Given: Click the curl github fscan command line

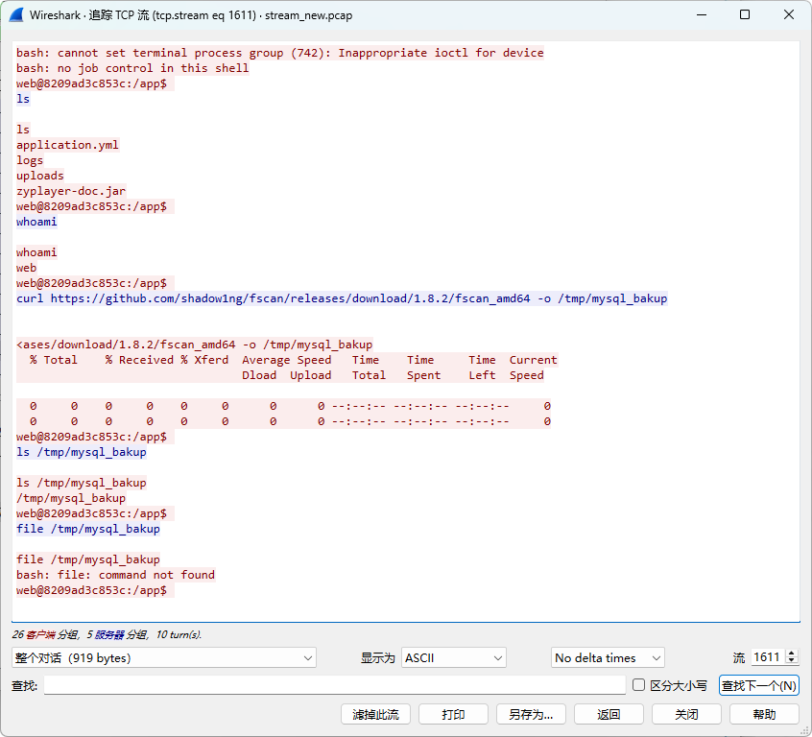Looking at the screenshot, I should coord(342,298).
